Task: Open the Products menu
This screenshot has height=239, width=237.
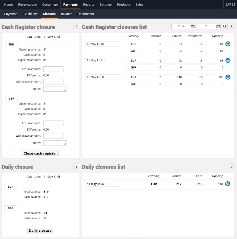Action: pyautogui.click(x=124, y=4)
